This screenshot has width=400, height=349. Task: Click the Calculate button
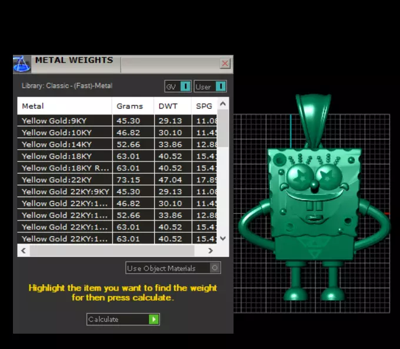pos(123,320)
